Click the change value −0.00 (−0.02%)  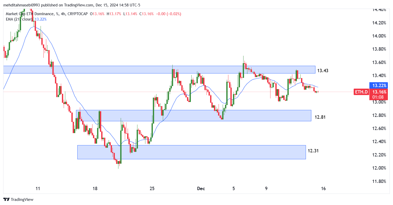(x=168, y=14)
